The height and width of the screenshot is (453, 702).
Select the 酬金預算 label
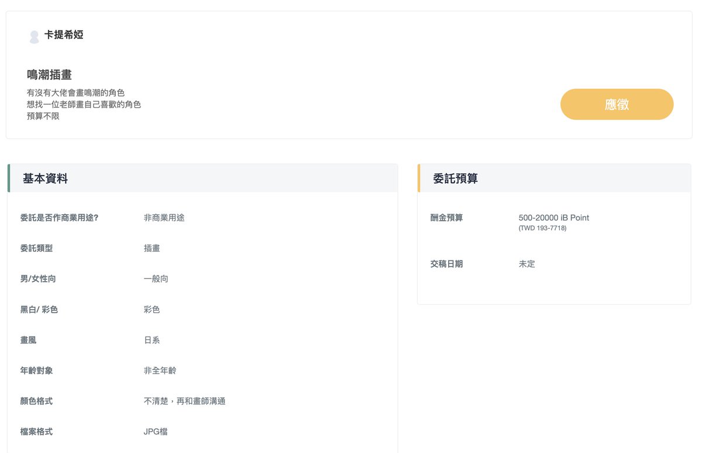click(x=446, y=218)
